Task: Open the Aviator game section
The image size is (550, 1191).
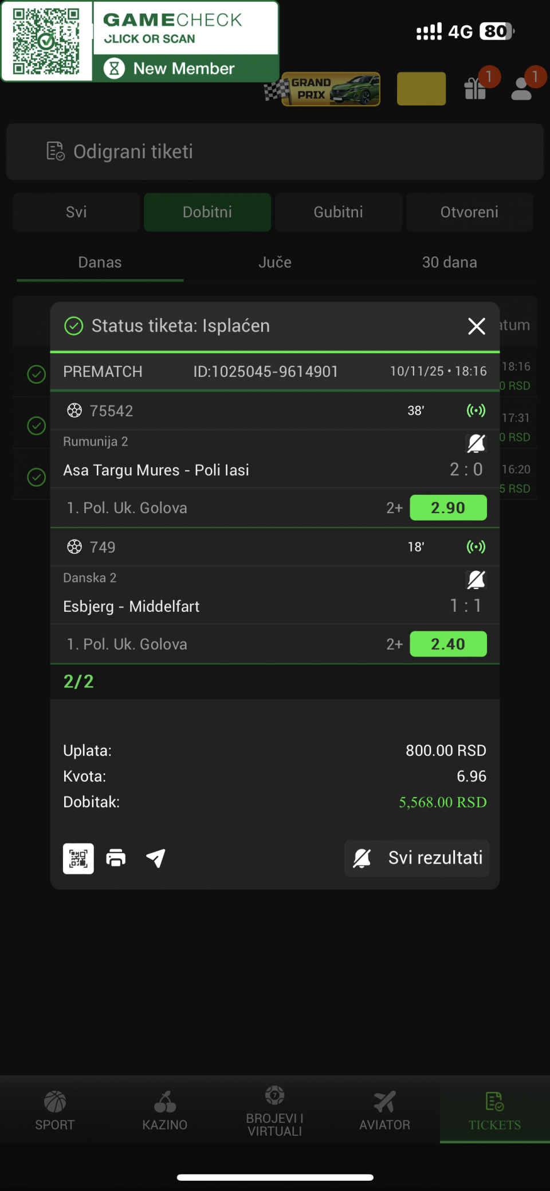Action: 384,1110
